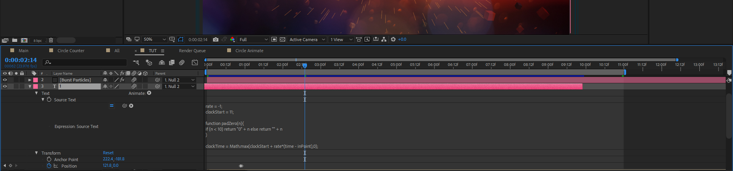
Task: Switch to the Circle Counter tab
Action: (71, 51)
